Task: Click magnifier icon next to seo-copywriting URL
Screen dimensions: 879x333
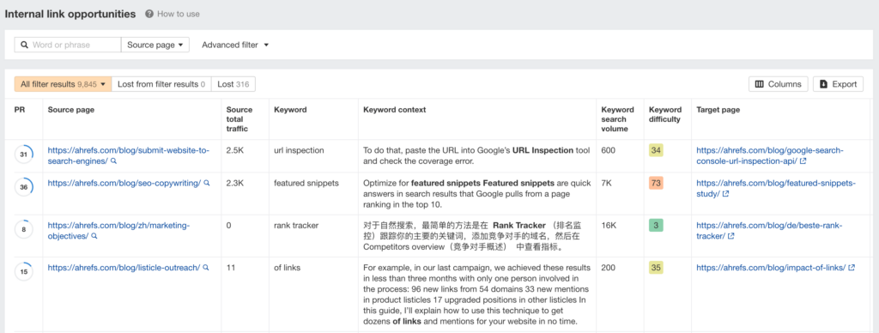Action: (x=206, y=183)
